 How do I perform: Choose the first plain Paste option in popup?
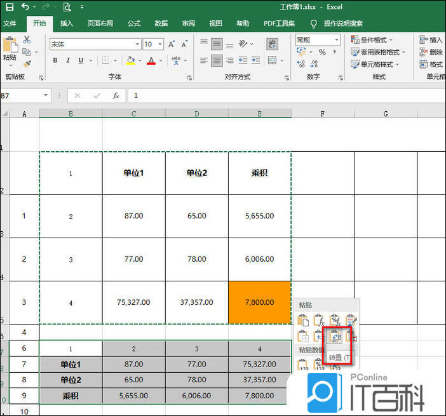[303, 321]
